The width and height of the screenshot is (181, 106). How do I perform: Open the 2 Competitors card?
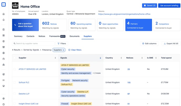[167, 25]
